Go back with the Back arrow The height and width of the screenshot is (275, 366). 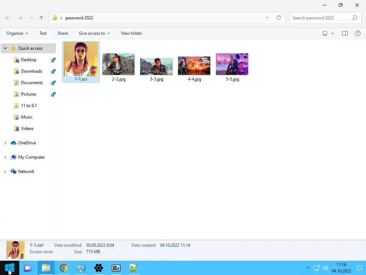click(8, 18)
